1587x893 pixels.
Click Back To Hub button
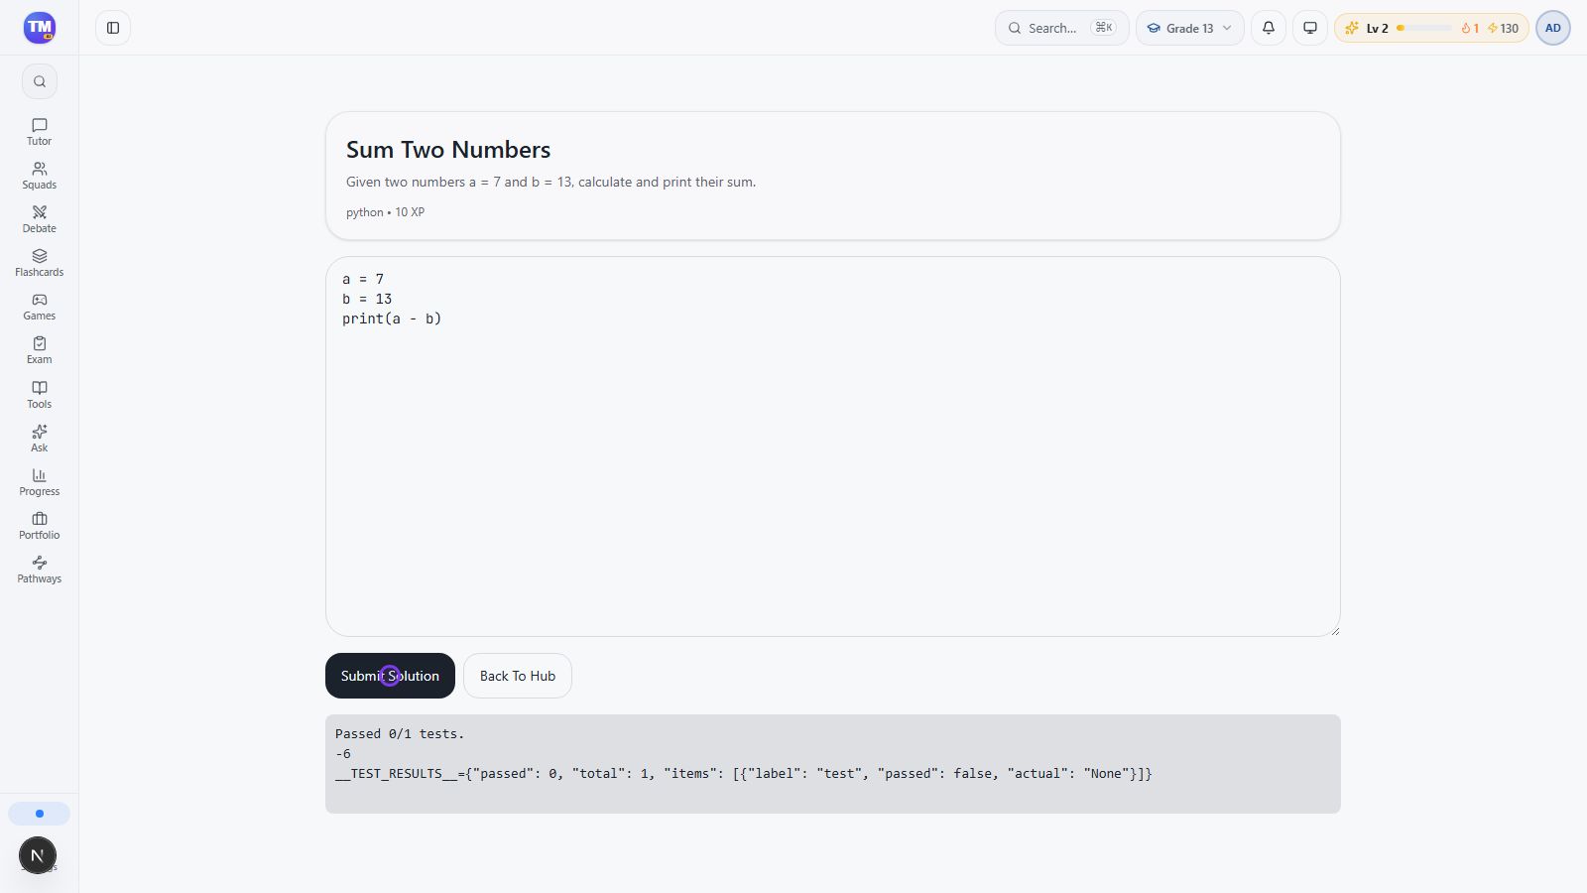tap(518, 676)
